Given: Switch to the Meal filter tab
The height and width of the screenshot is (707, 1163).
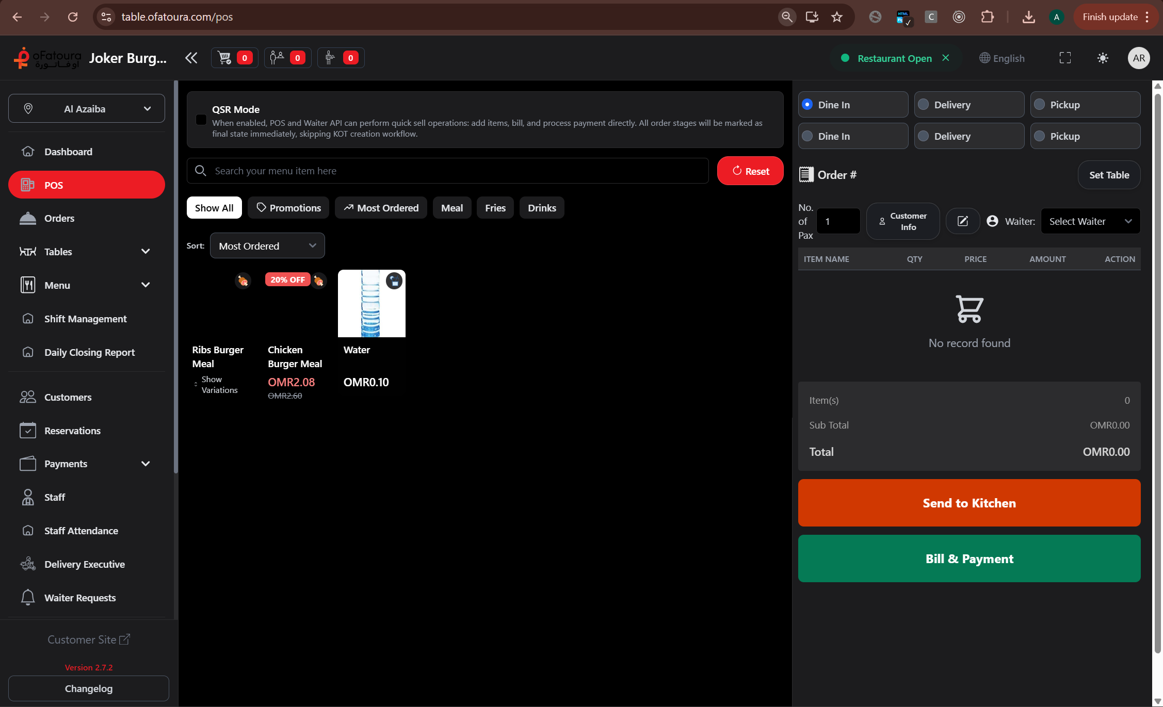Looking at the screenshot, I should point(451,207).
